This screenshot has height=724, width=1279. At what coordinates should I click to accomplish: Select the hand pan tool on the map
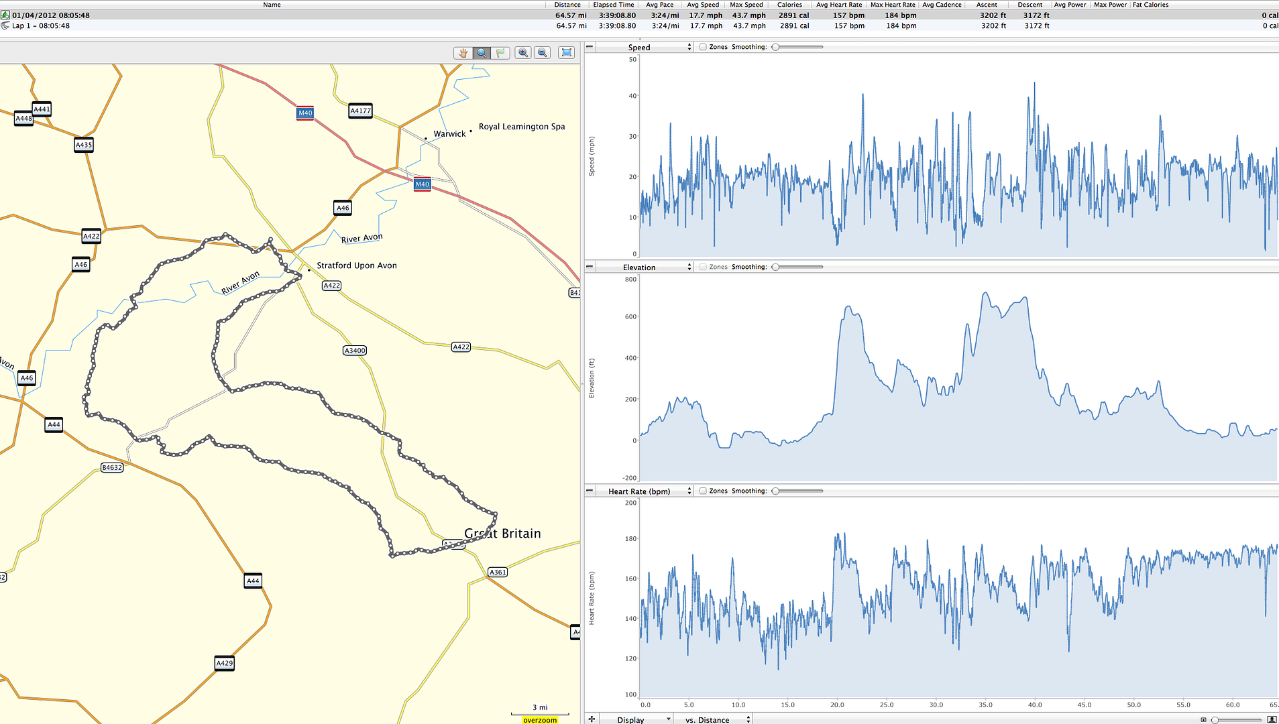click(463, 52)
